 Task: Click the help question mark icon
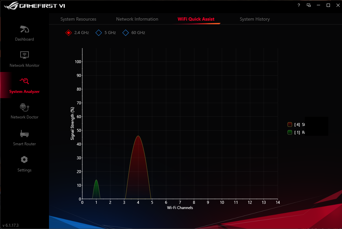coord(299,5)
